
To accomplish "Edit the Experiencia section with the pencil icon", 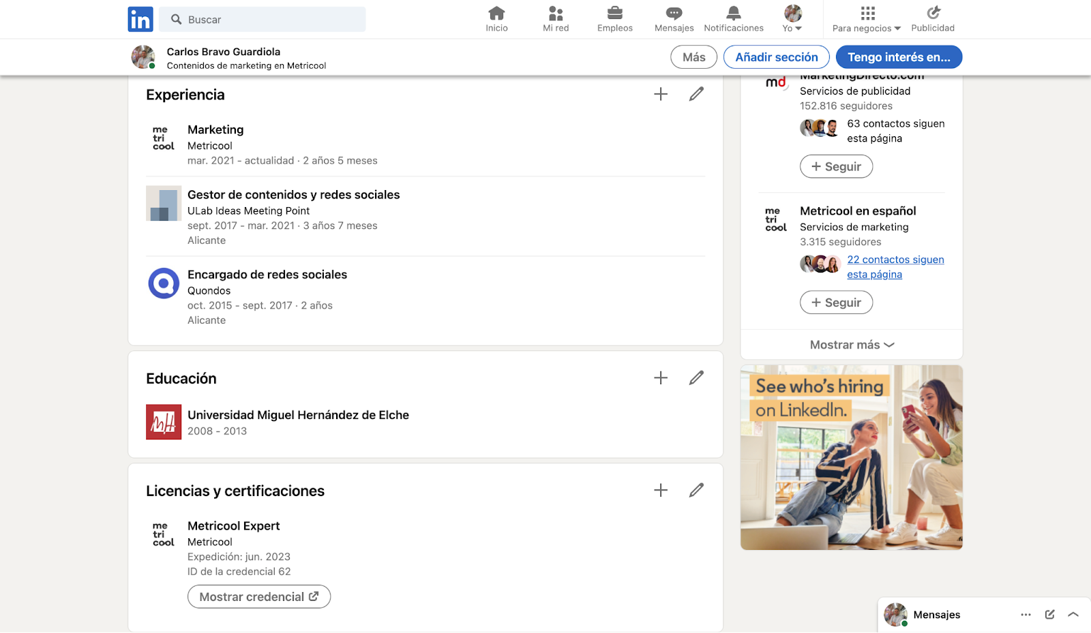I will coord(696,93).
